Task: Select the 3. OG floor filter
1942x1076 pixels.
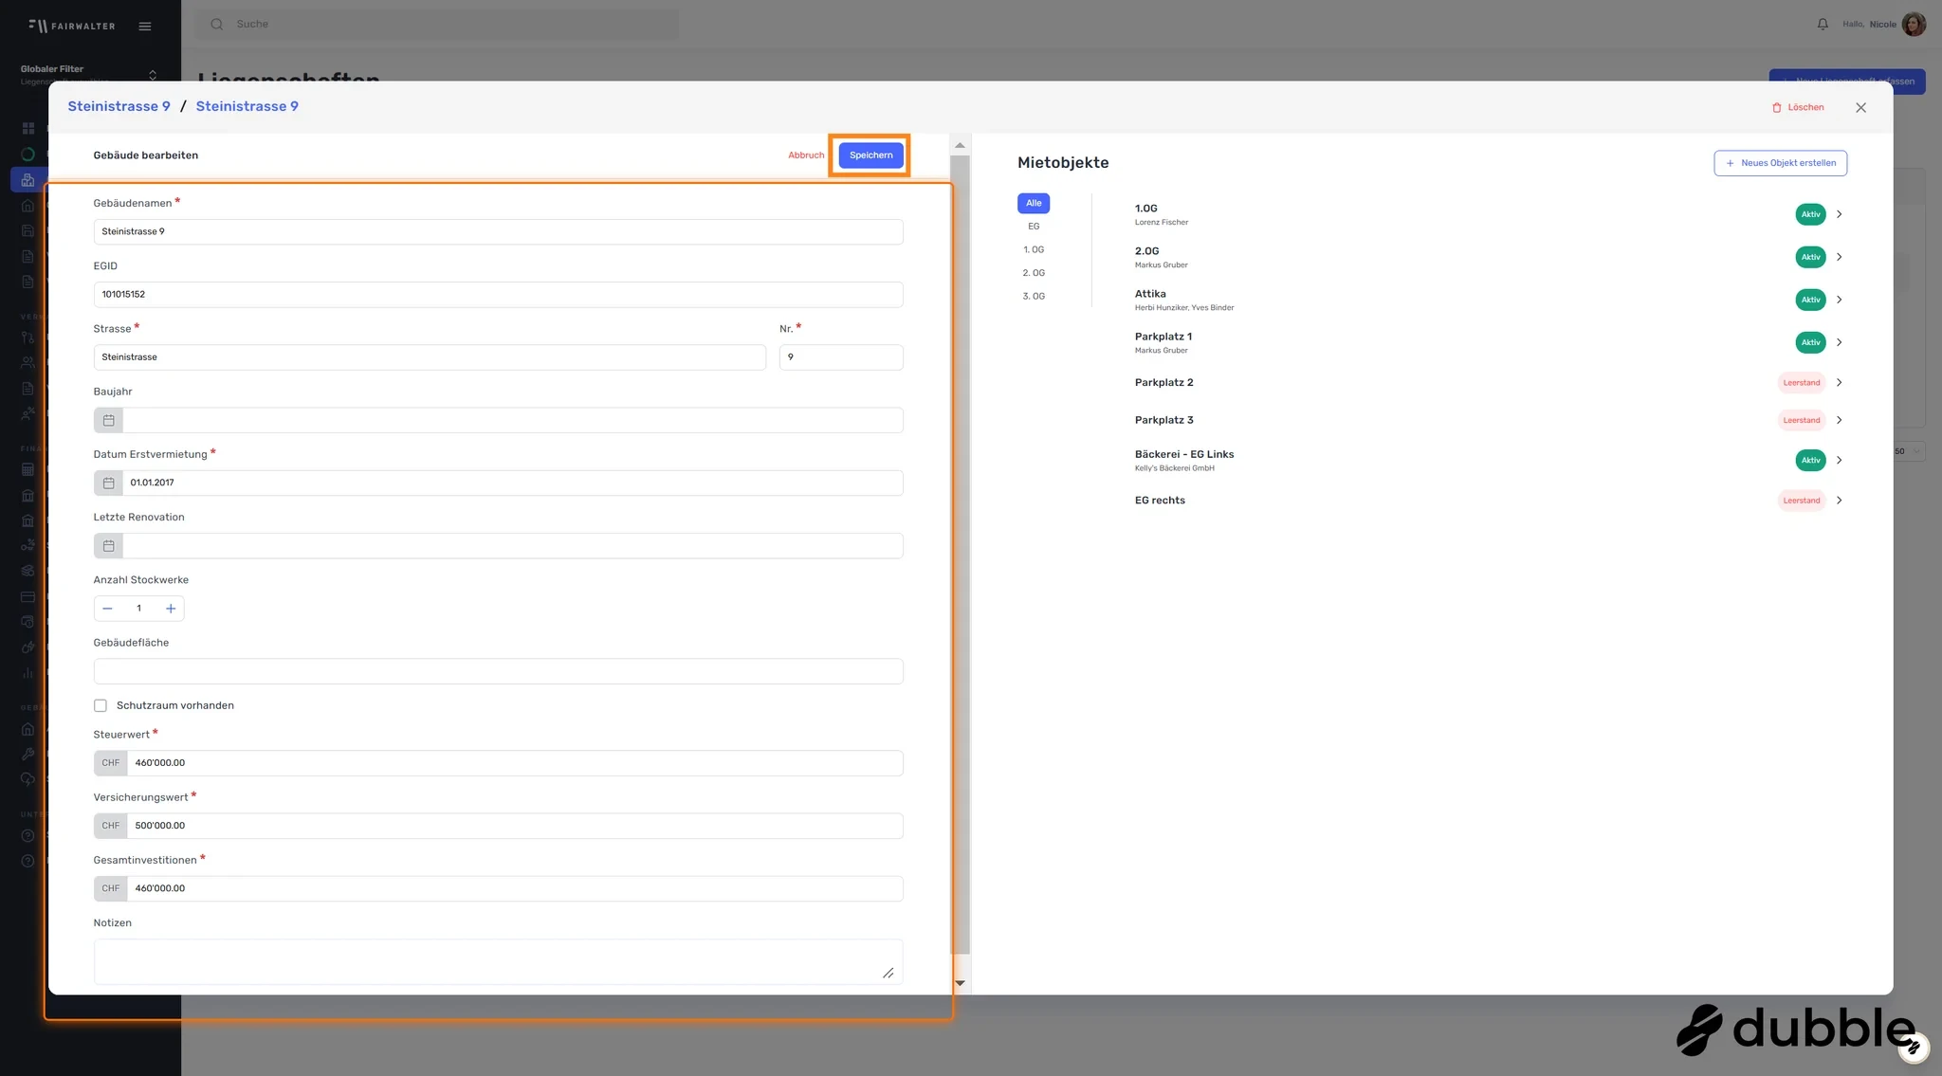Action: coord(1034,297)
